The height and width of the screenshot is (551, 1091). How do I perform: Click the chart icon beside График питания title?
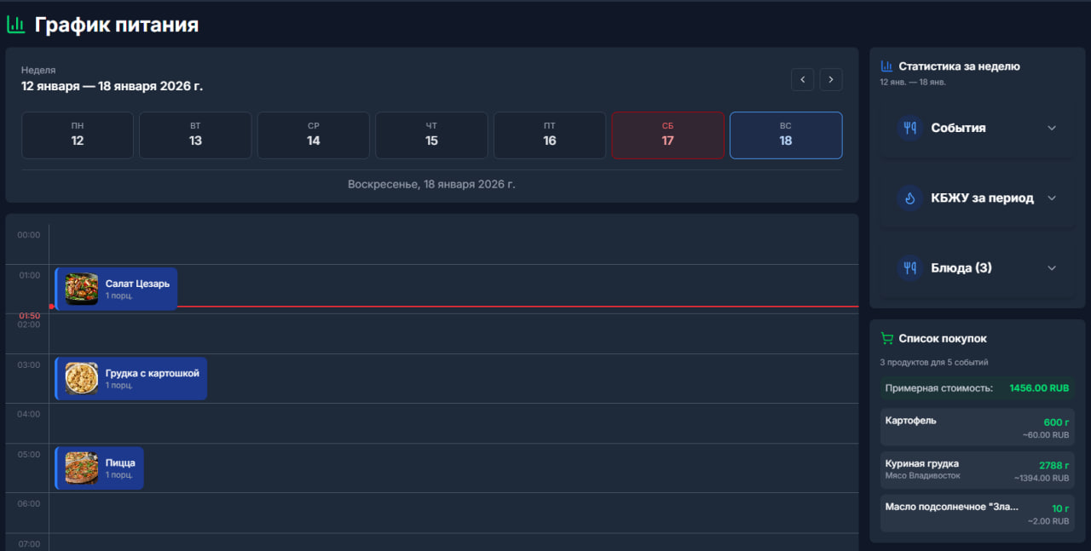coord(15,26)
